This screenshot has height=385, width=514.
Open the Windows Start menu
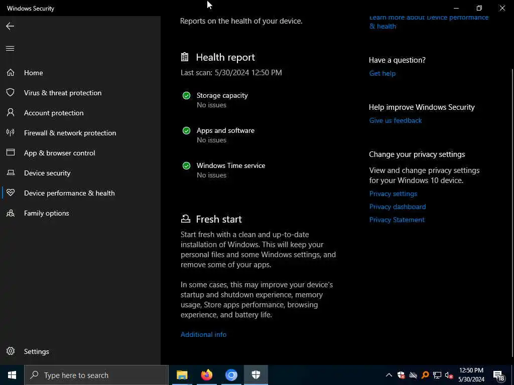12,375
